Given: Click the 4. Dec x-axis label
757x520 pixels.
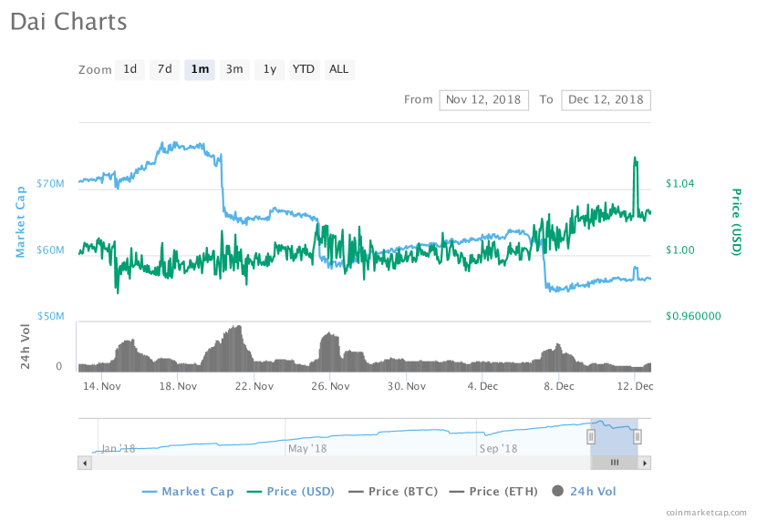Looking at the screenshot, I should [482, 386].
